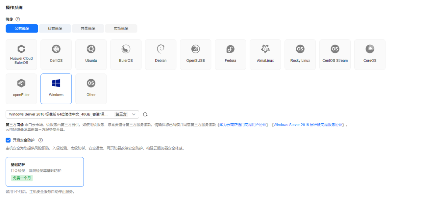Choose the AlmaLinux image icon
Image resolution: width=421 pixels, height=199 pixels.
pyautogui.click(x=265, y=49)
